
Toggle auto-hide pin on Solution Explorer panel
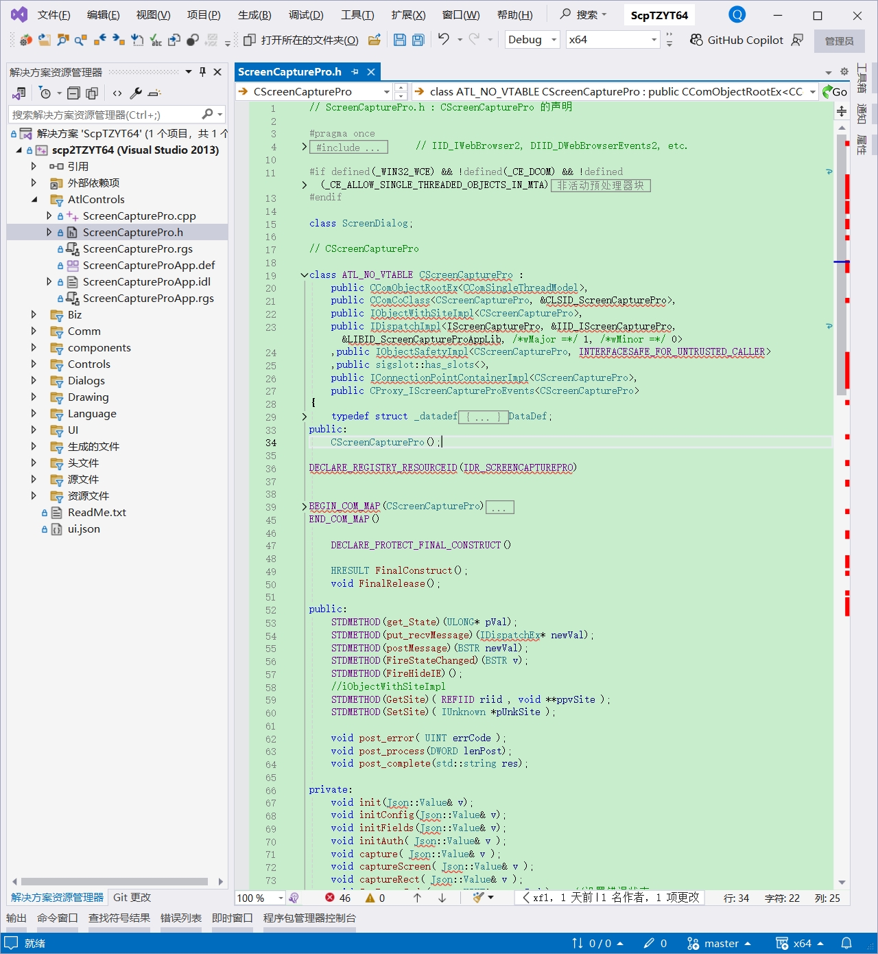202,72
